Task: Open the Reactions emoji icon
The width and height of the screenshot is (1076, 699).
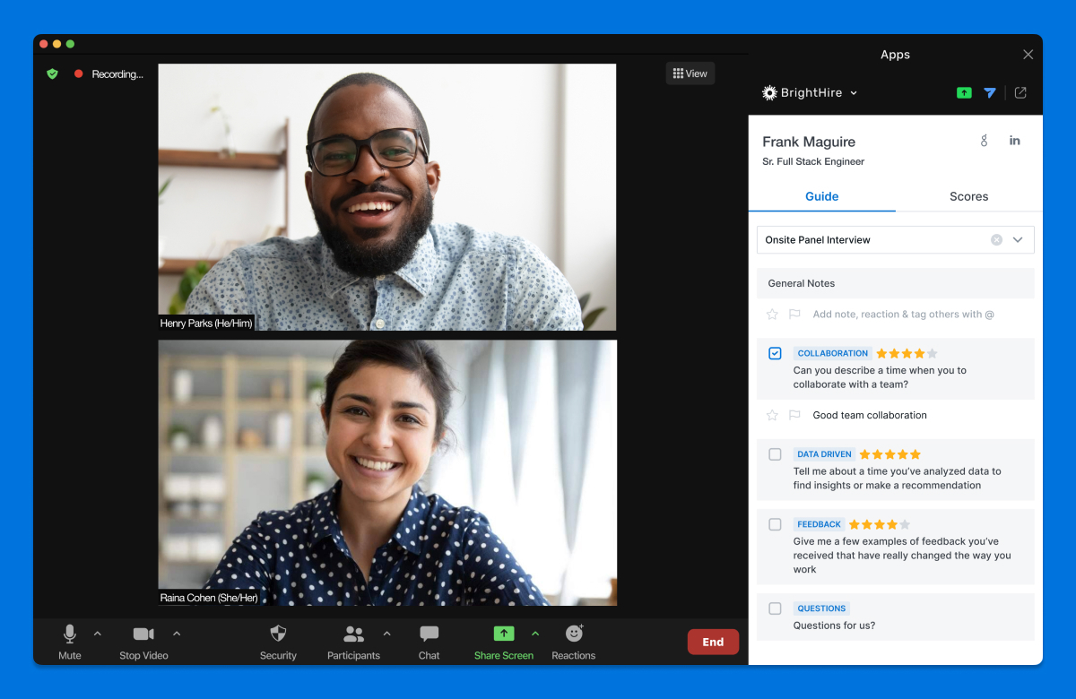Action: point(574,634)
